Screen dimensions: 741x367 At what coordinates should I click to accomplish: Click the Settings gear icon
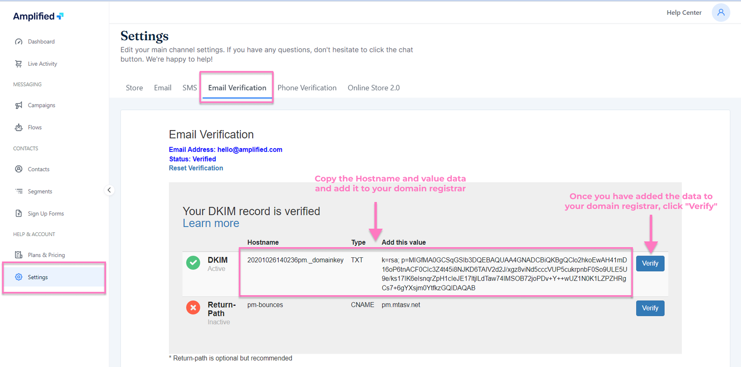(19, 277)
